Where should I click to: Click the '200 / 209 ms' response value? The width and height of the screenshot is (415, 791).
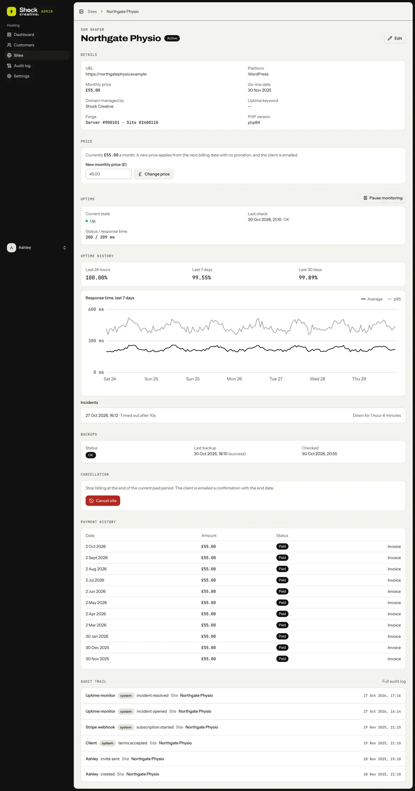point(100,237)
